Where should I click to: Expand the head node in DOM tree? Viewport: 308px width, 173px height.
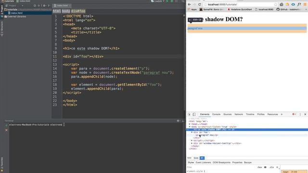point(190,124)
